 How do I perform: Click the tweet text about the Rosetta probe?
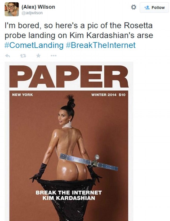(x=79, y=35)
